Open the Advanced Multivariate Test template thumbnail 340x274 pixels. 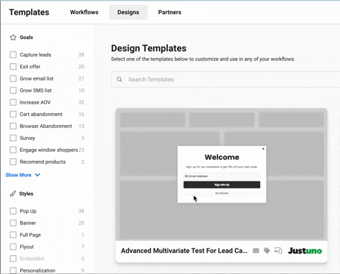tap(222, 174)
